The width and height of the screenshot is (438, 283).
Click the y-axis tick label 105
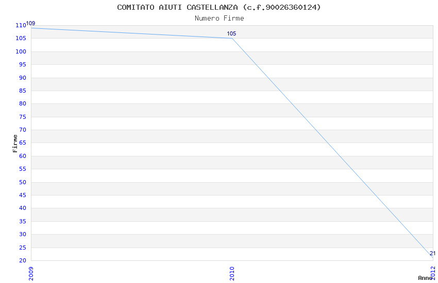(21, 38)
